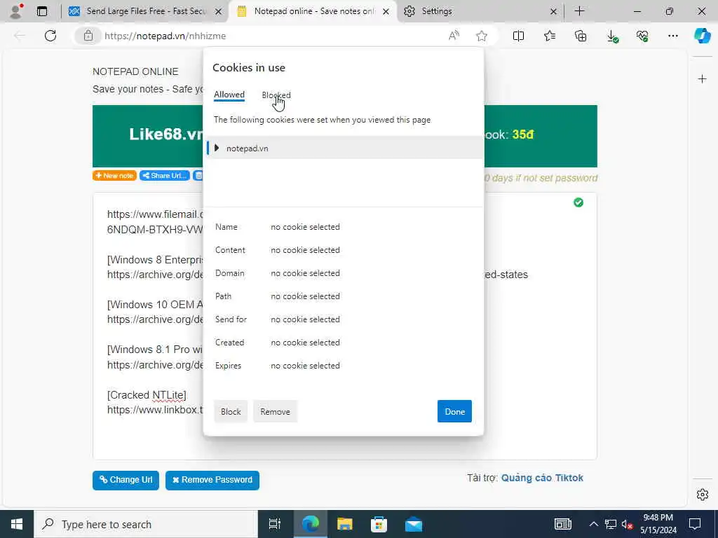Screen dimensions: 718x538
Task: Select the Allowed cookies tab
Action: click(x=229, y=95)
